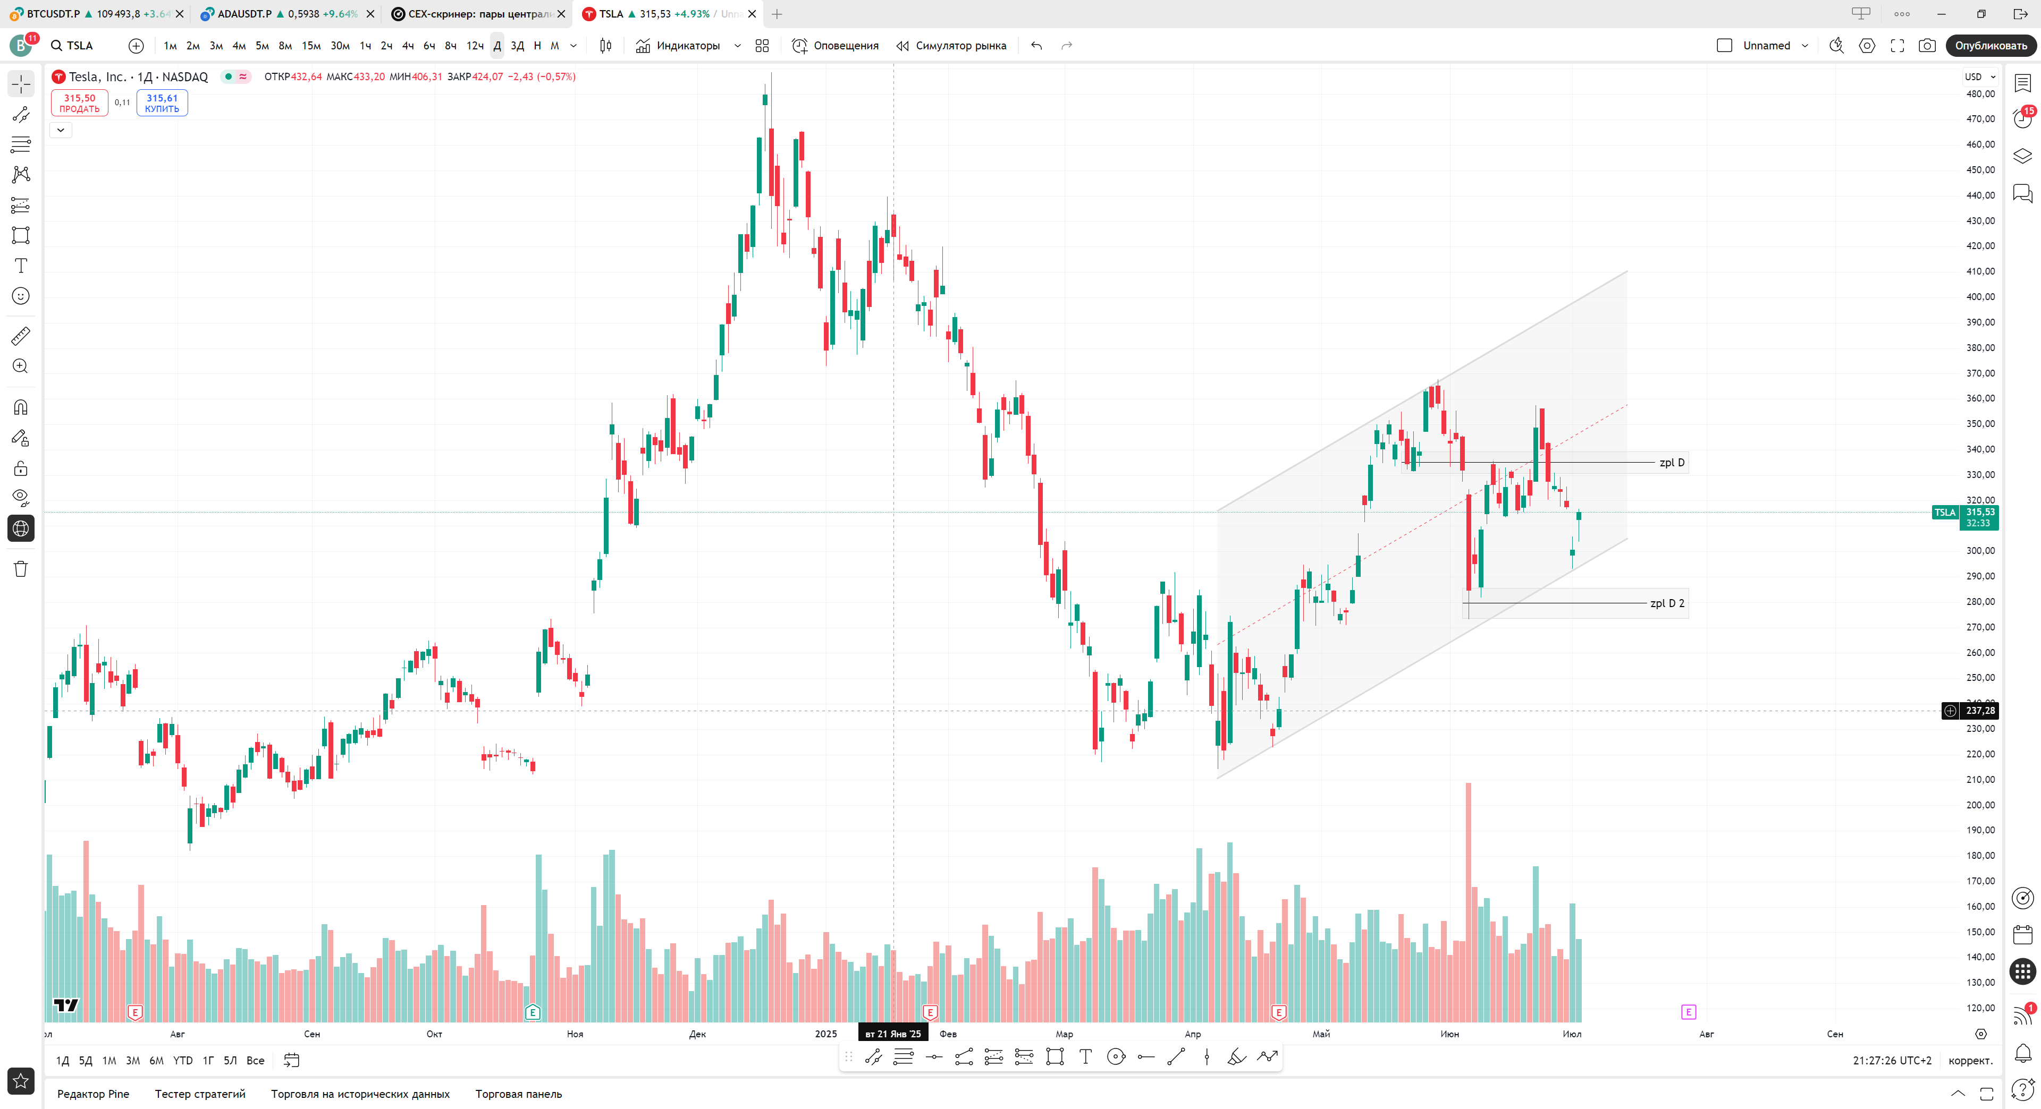Screen dimensions: 2041x1109
Task: Click the 315,50 ПРОДАТЬ sell button
Action: (x=79, y=103)
